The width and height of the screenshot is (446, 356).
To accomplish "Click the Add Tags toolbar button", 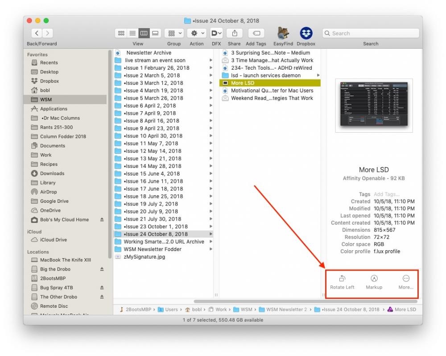I will point(256,34).
